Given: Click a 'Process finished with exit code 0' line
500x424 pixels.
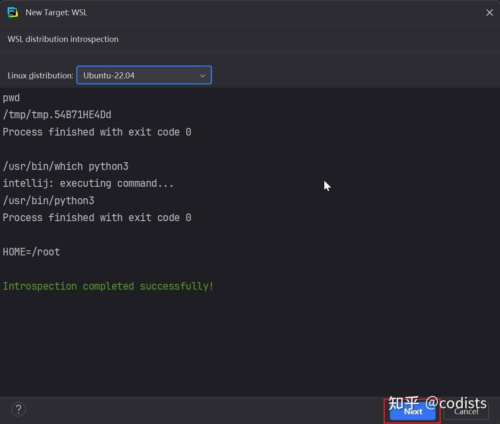Looking at the screenshot, I should click(x=97, y=132).
